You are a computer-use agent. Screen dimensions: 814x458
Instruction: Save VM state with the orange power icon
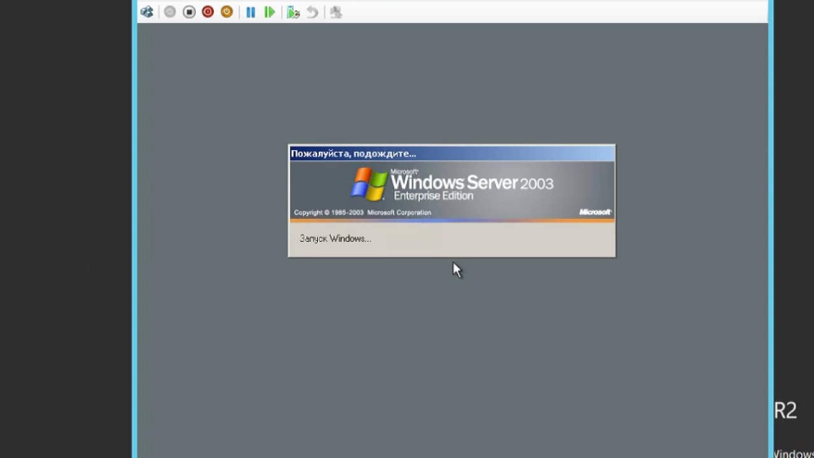pos(227,11)
